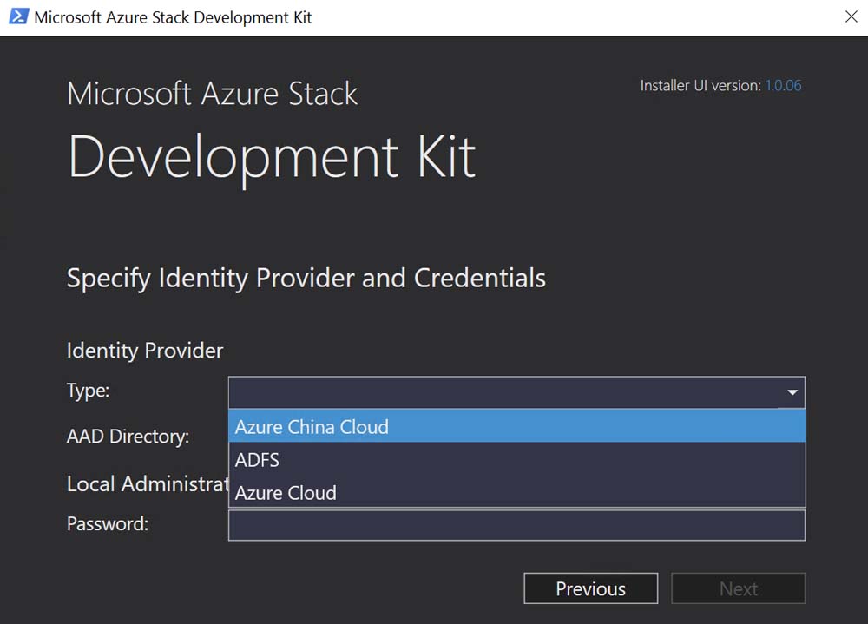Close the Azure Stack installer window
868x624 pixels.
pos(851,16)
